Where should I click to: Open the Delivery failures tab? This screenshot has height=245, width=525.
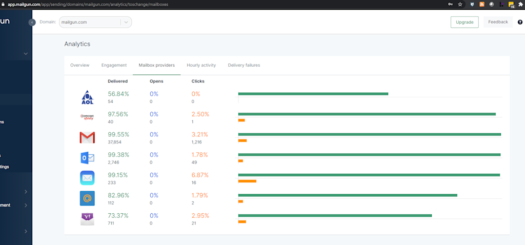tap(244, 65)
